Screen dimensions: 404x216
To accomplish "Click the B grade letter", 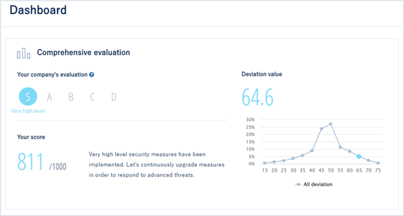I will (x=71, y=97).
